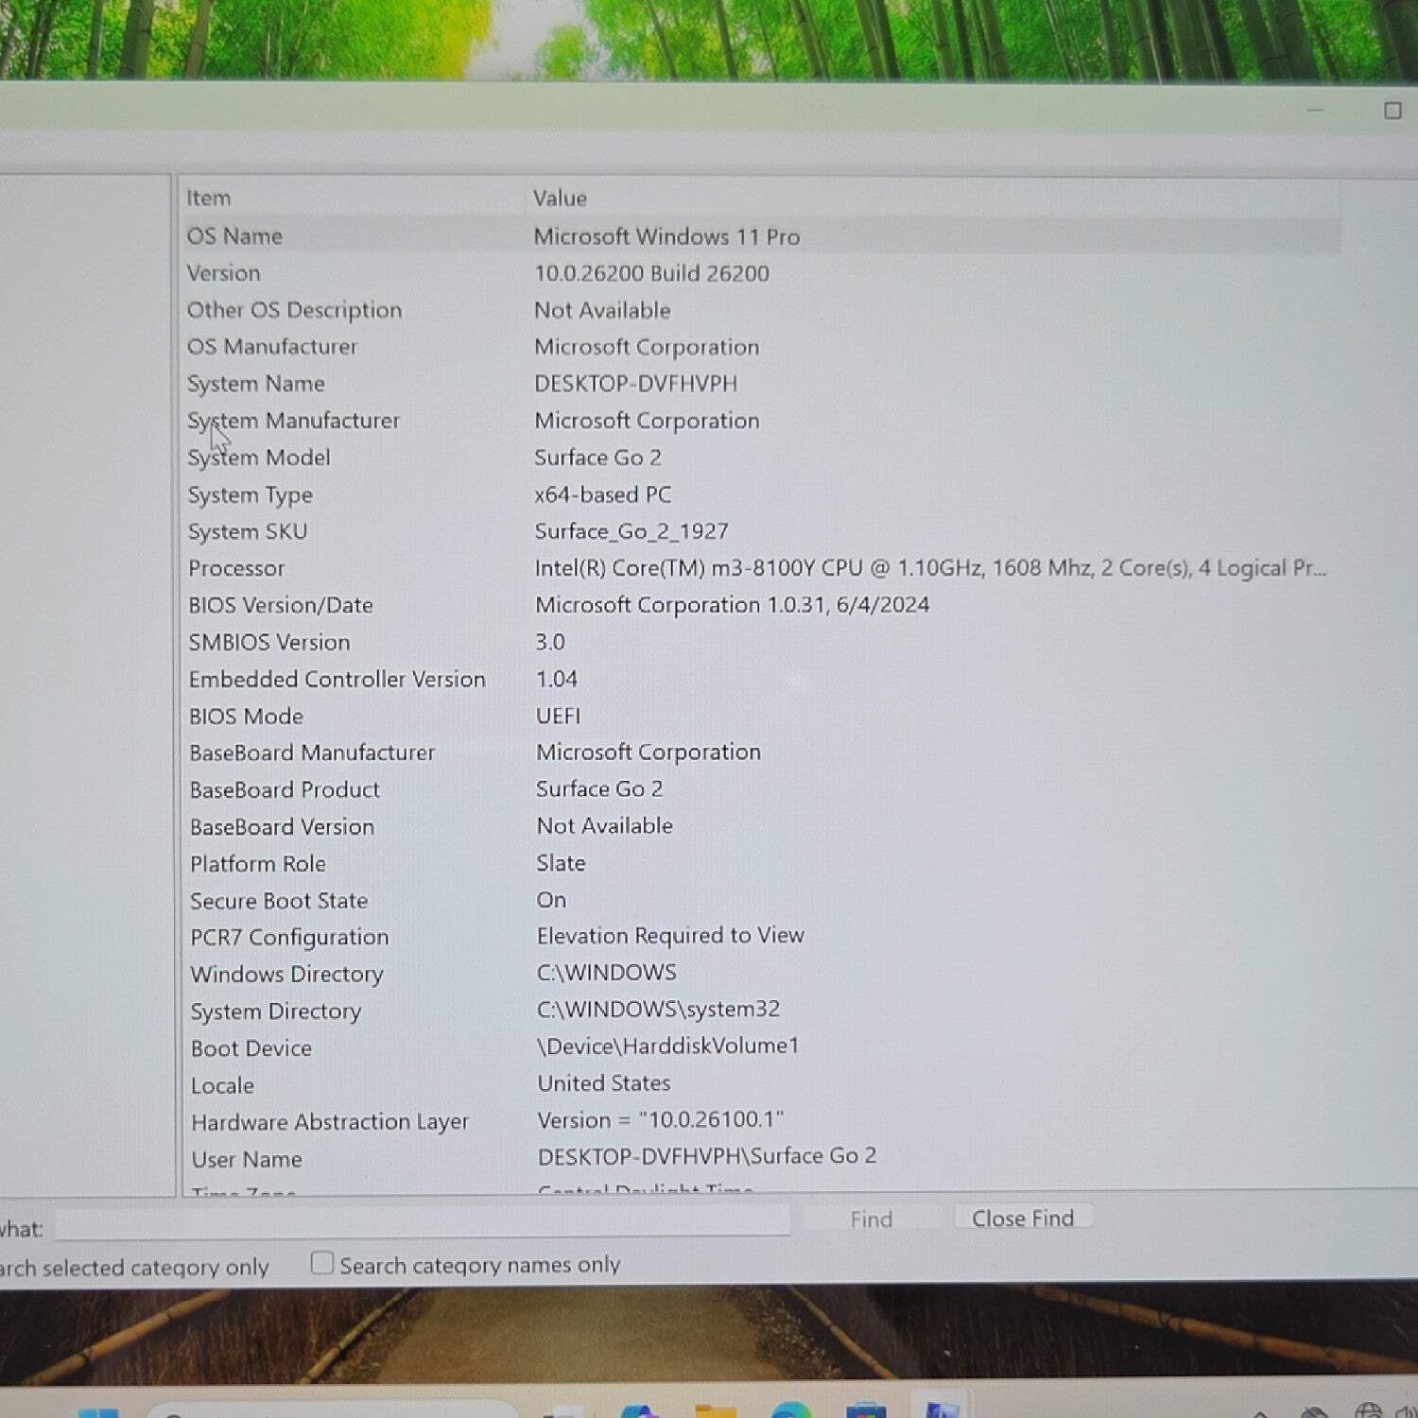Click the 'DESKTOP-DVFHVPH' system name value

635,384
